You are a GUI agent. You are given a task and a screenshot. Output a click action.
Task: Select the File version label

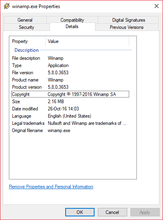[23, 73]
